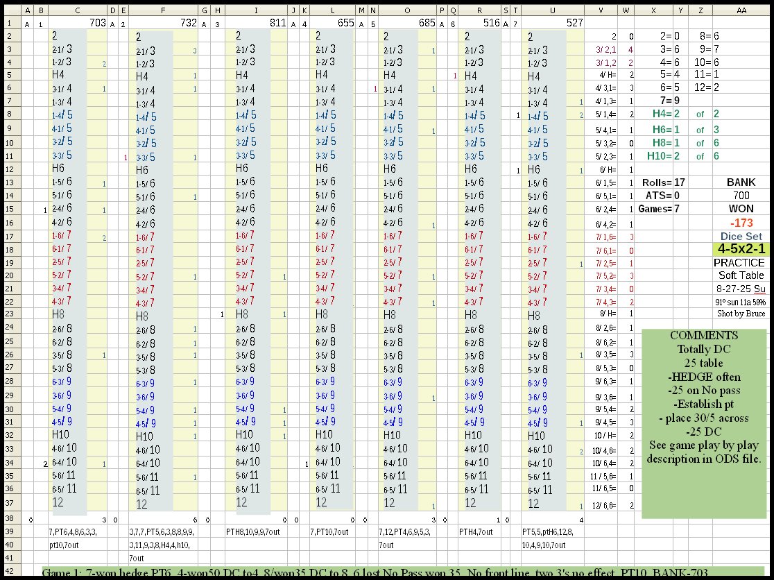Screen dimensions: 774x580
Task: Click the Games= label cell
Action: point(654,209)
